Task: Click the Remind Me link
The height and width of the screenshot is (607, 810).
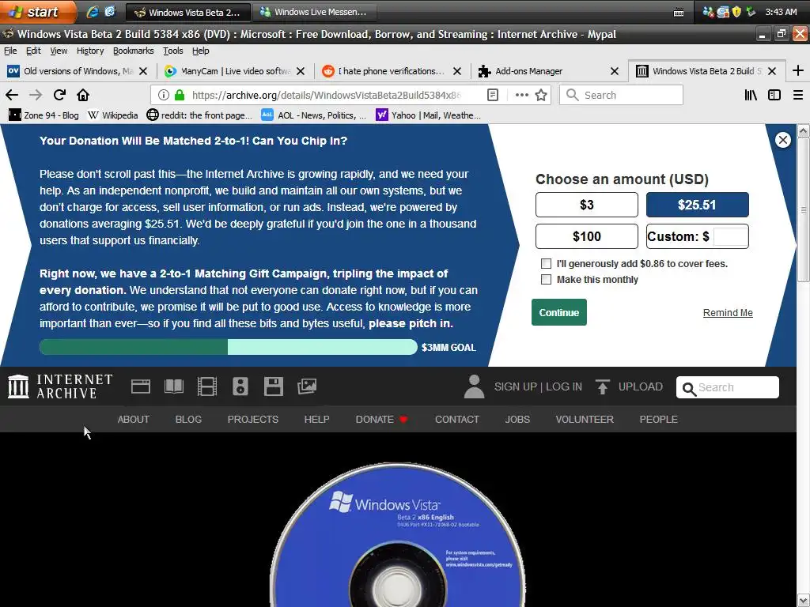Action: (728, 313)
